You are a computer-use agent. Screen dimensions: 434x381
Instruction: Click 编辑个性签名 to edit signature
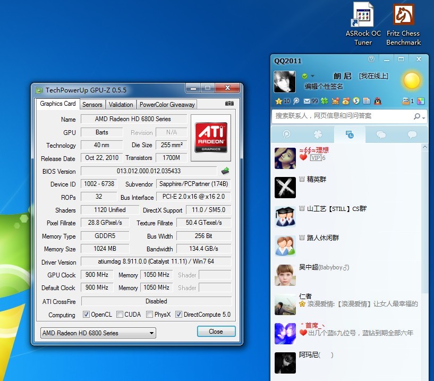click(x=324, y=87)
